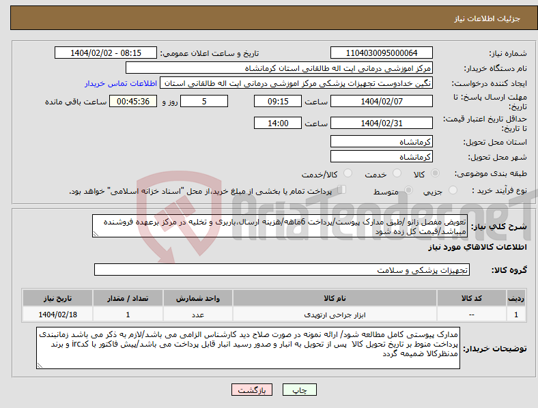The width and height of the screenshot is (538, 408).
Task: Click the delivery province field کرمانشاه
Action: coord(382,141)
